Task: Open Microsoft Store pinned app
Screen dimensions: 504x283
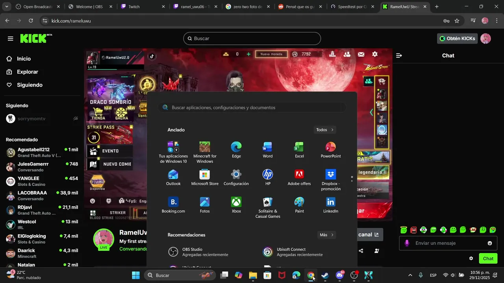Action: tap(205, 177)
